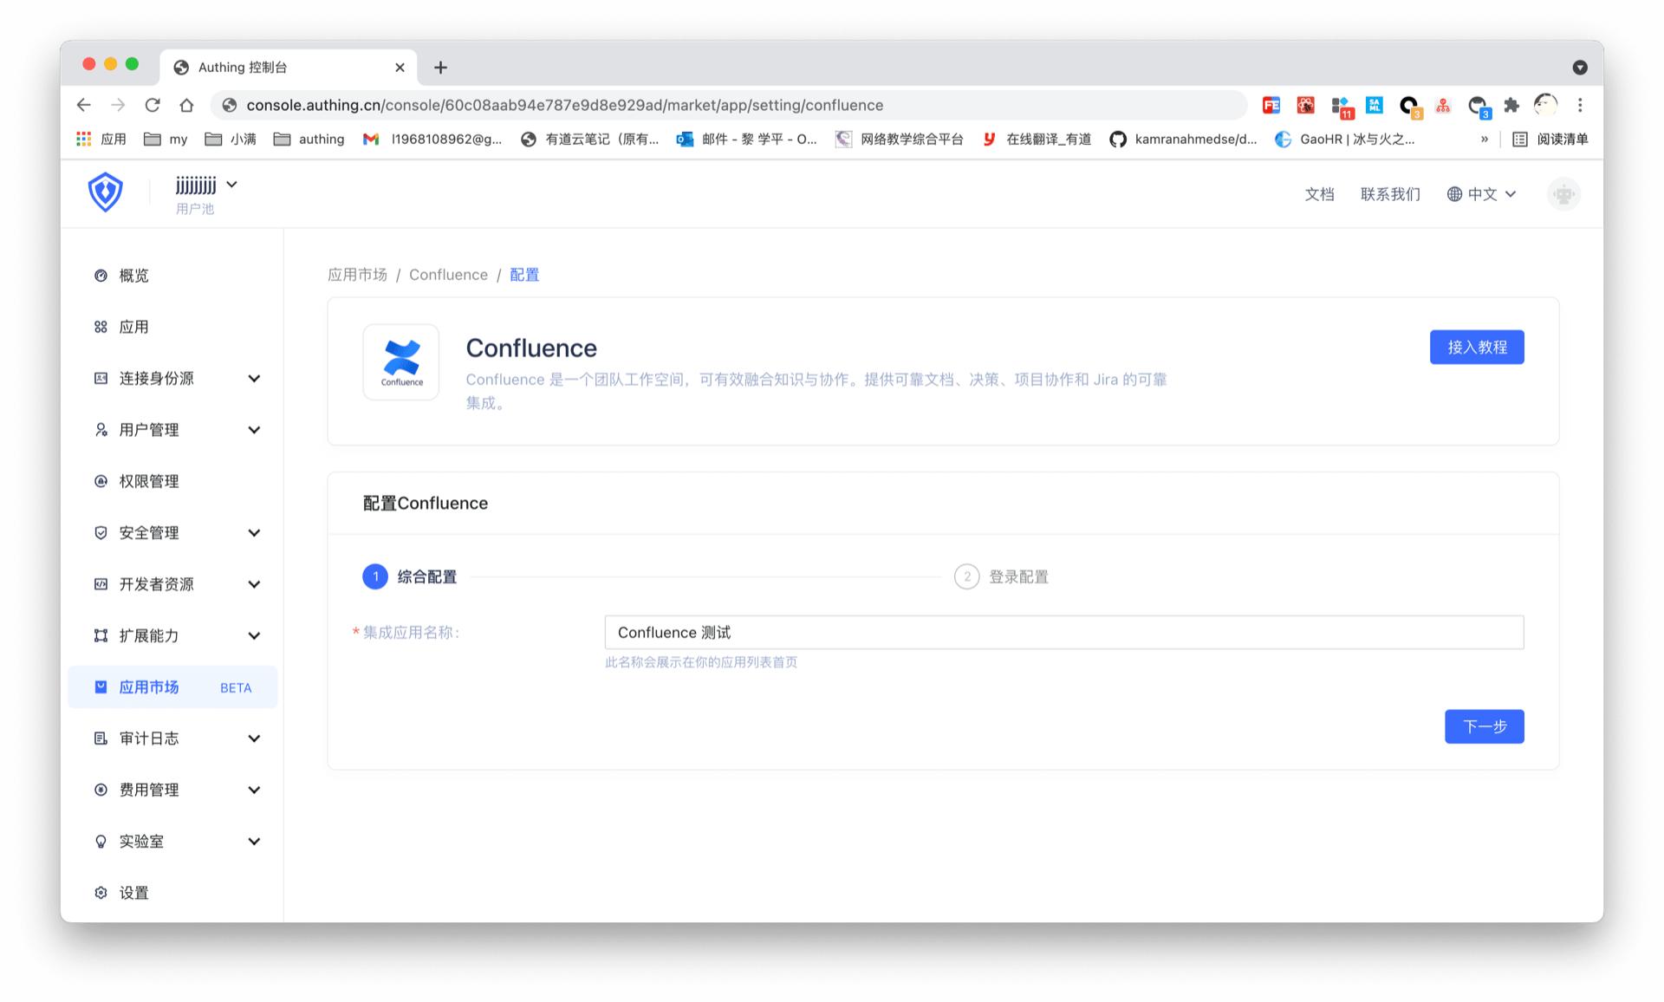This screenshot has height=1002, width=1664.
Task: Expand the 用户管理 chevron
Action: pos(254,430)
